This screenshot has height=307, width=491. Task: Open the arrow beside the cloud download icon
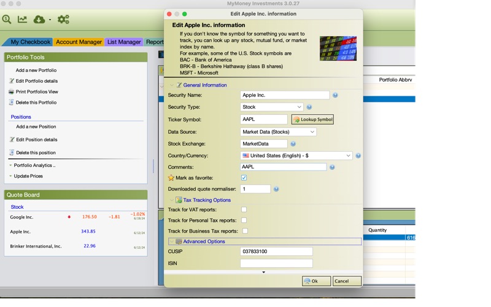coord(50,20)
